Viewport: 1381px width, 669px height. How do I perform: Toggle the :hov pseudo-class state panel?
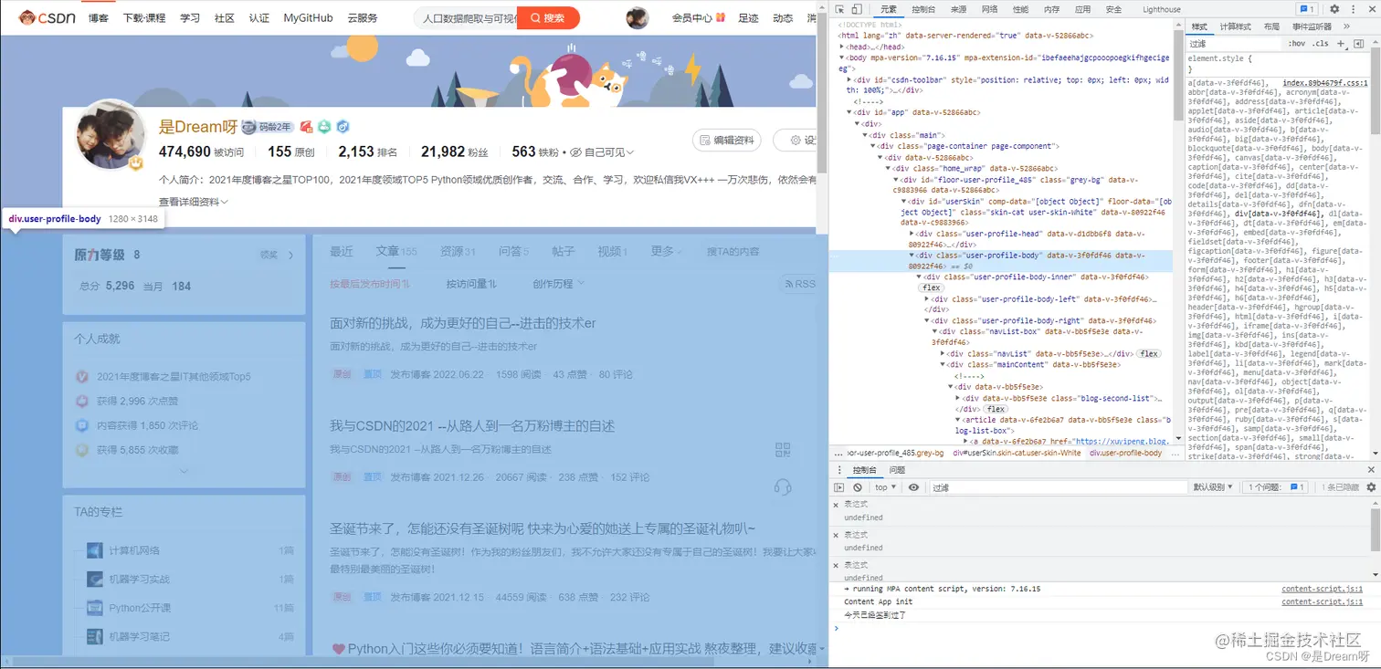coord(1298,43)
